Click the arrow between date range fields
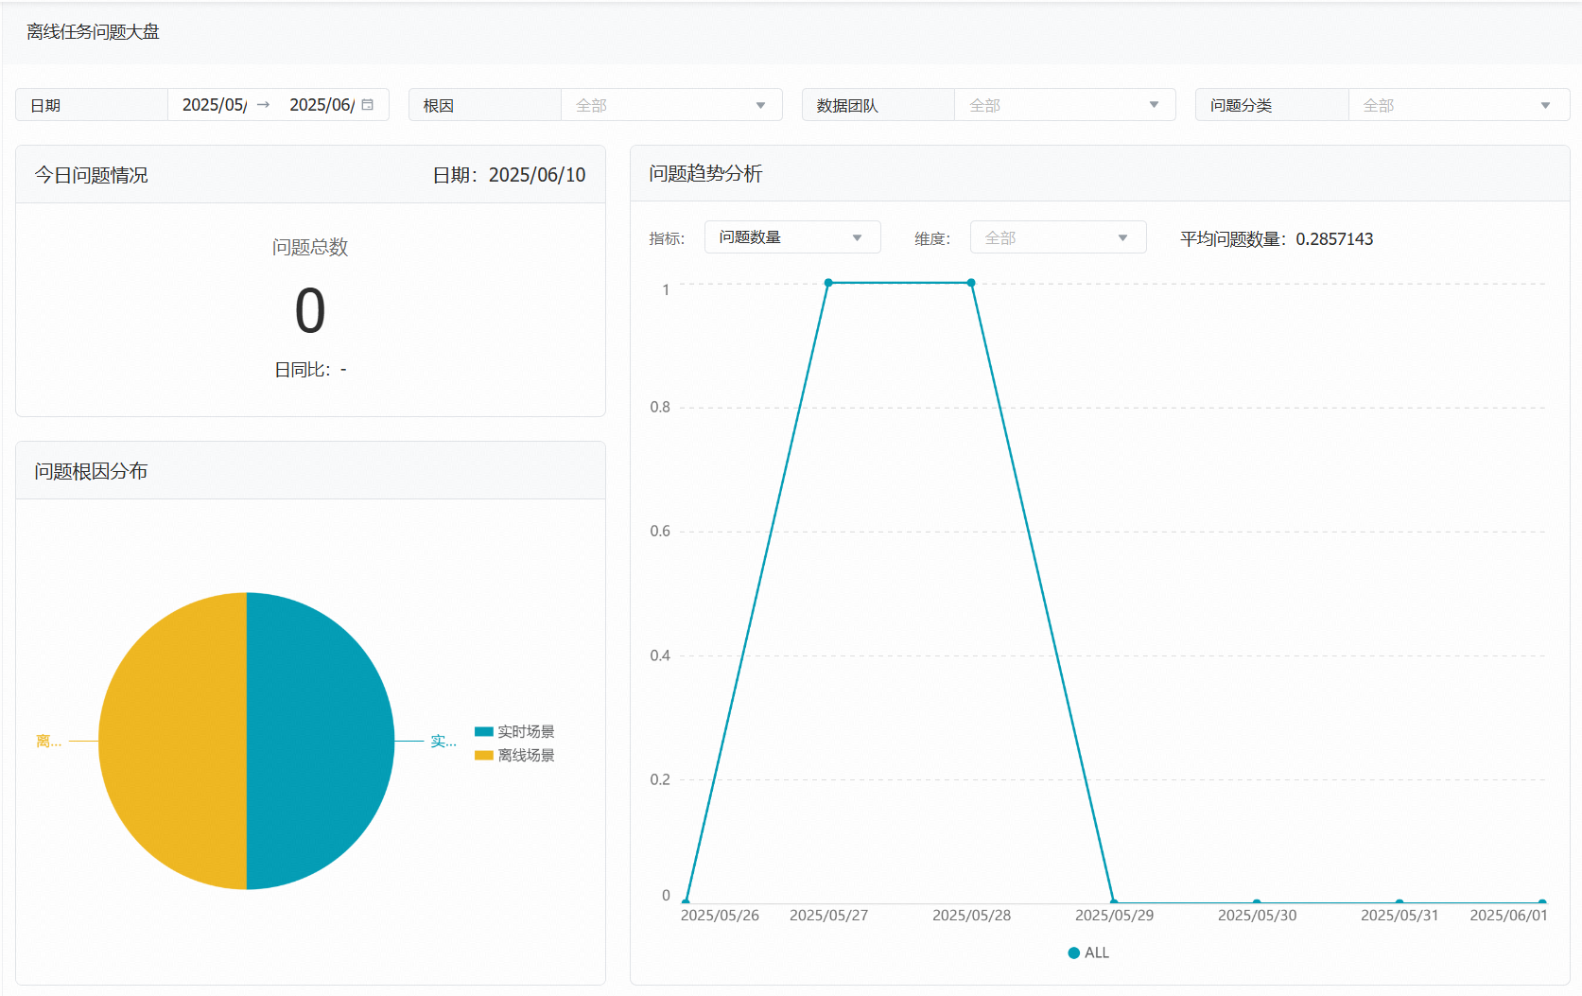This screenshot has height=996, width=1582. 264,105
